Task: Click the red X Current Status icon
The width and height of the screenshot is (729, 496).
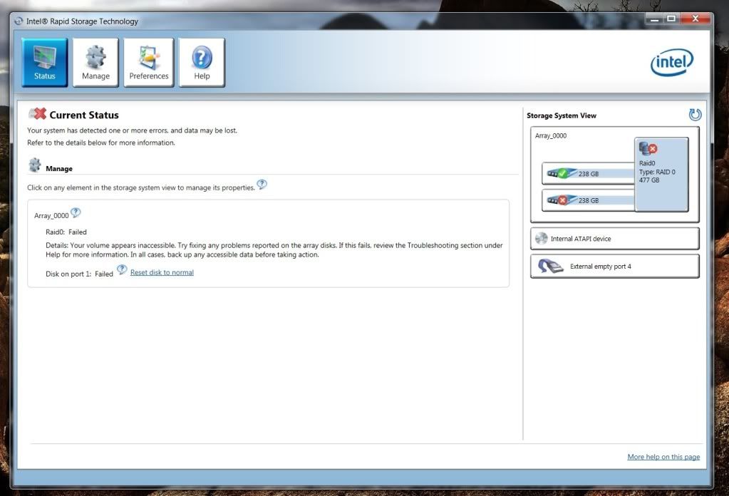Action: 38,113
